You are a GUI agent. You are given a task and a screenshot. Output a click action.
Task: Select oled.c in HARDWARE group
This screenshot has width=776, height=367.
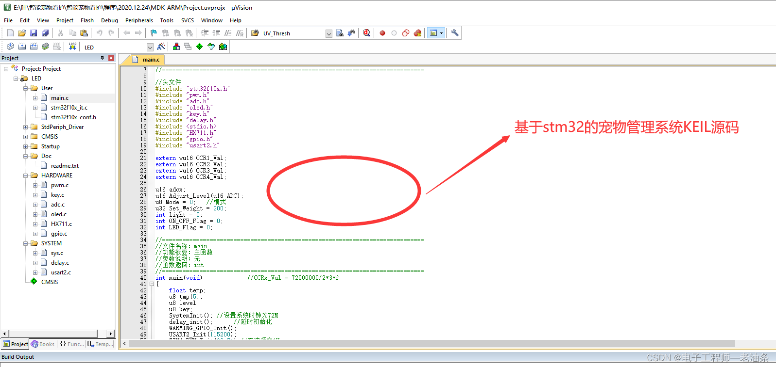pyautogui.click(x=59, y=214)
